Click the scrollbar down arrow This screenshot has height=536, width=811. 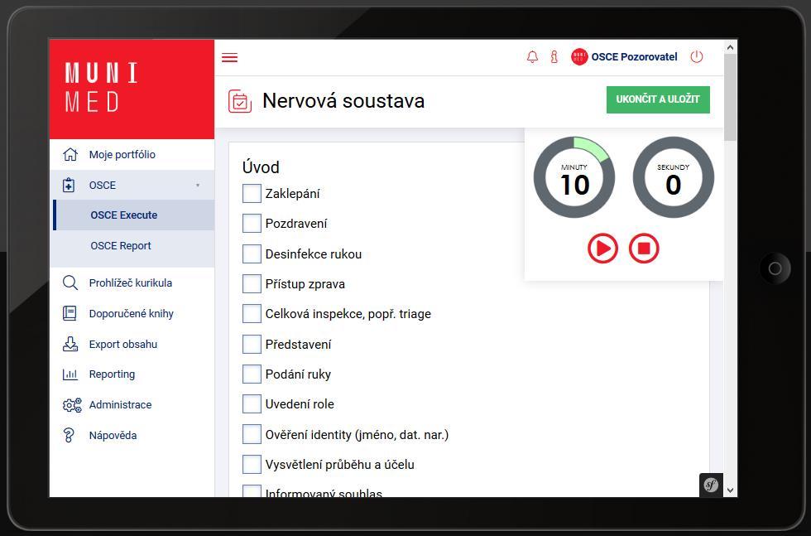tap(730, 490)
